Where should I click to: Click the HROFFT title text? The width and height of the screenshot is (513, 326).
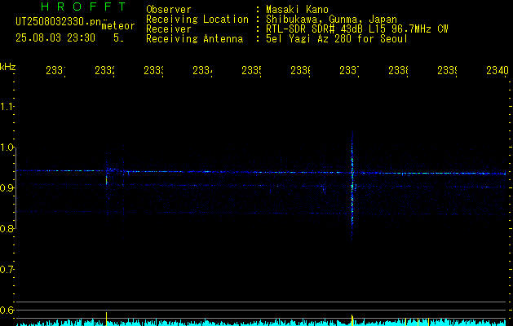(83, 7)
